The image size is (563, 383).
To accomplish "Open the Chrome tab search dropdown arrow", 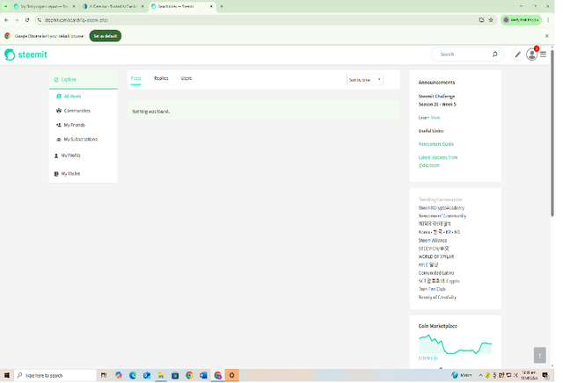I will click(x=6, y=6).
